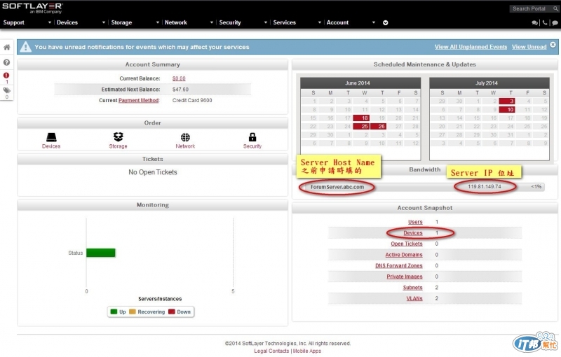Expand the Services menu dropdown arrow
Screen dimensions: 561x357
(x=320, y=22)
